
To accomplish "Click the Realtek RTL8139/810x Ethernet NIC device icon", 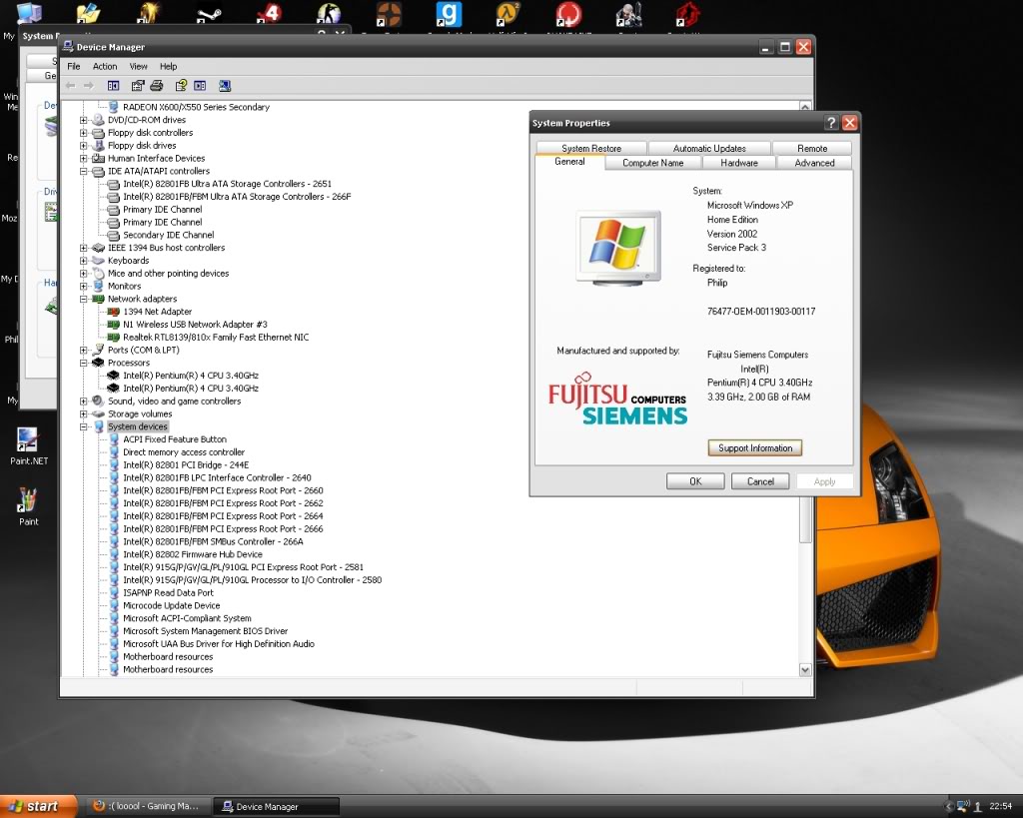I will 114,338.
